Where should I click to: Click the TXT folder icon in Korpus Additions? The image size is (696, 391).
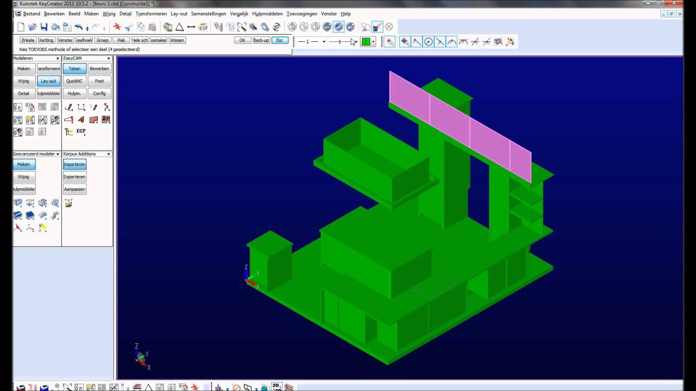click(x=69, y=203)
